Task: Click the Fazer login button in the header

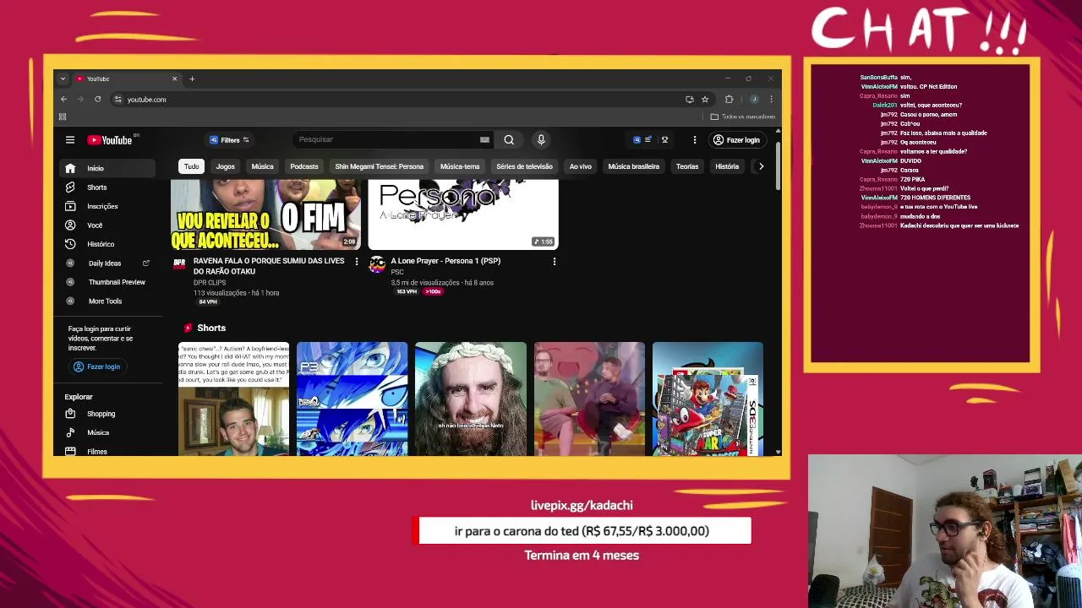Action: 736,140
